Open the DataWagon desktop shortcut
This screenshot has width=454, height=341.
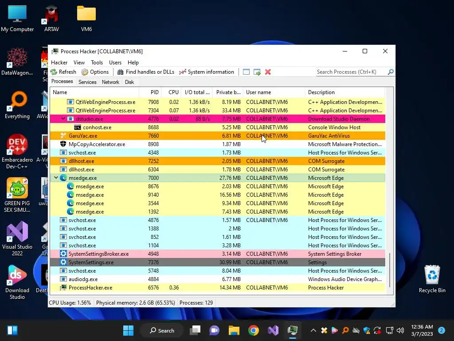coord(17,61)
